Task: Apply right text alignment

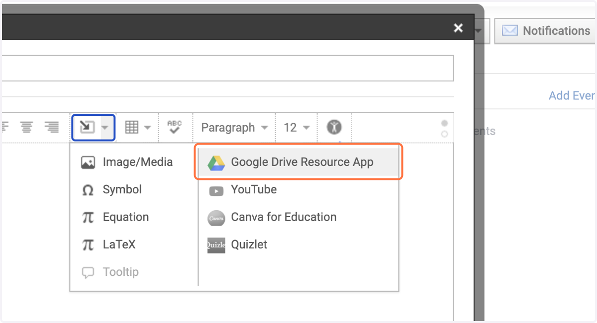Action: pyautogui.click(x=51, y=128)
